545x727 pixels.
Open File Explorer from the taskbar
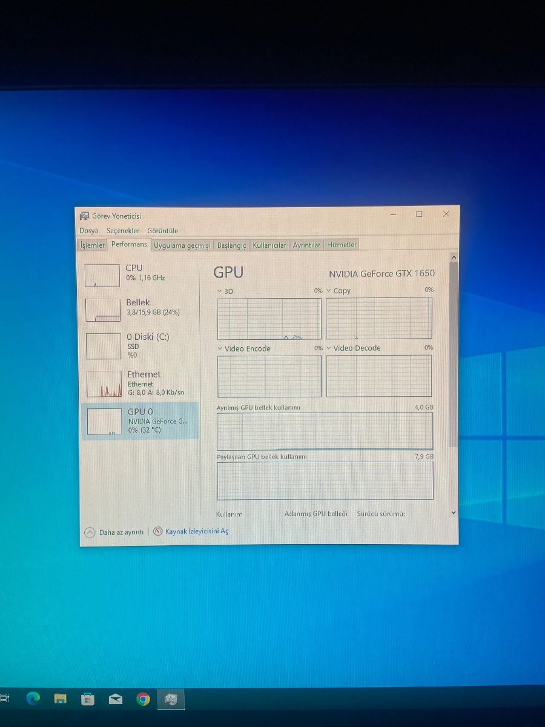[60, 699]
